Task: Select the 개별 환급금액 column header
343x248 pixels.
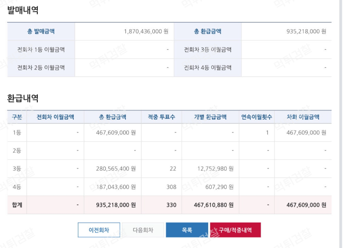Action: tap(210, 117)
